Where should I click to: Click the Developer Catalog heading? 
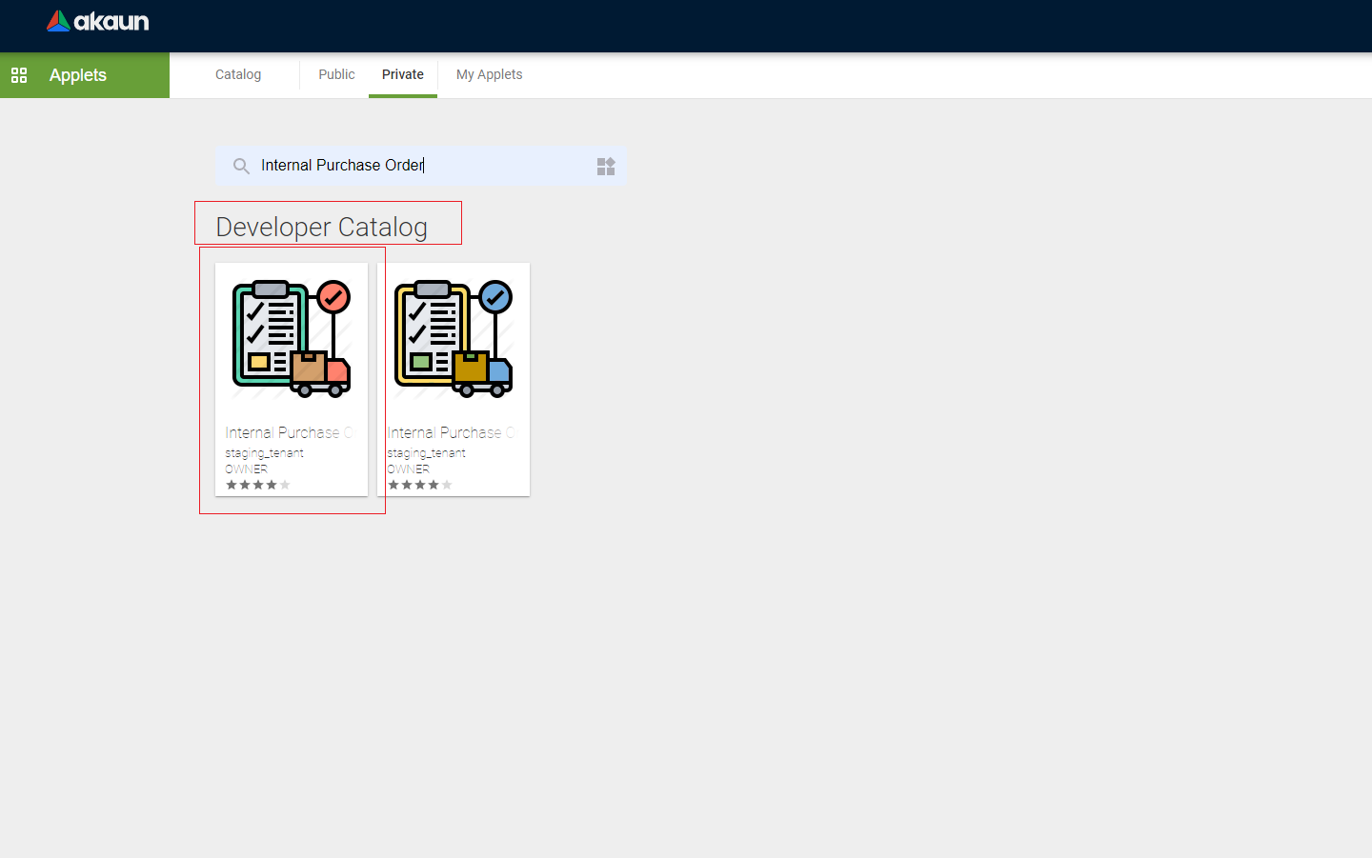(x=322, y=227)
